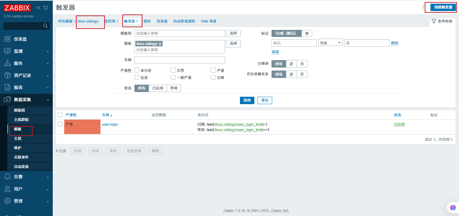
Task: Expand the 监测 menu section
Action: pos(48,51)
